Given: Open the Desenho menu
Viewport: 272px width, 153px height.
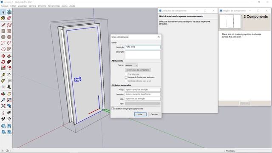Looking at the screenshot, I should pos(42,6).
